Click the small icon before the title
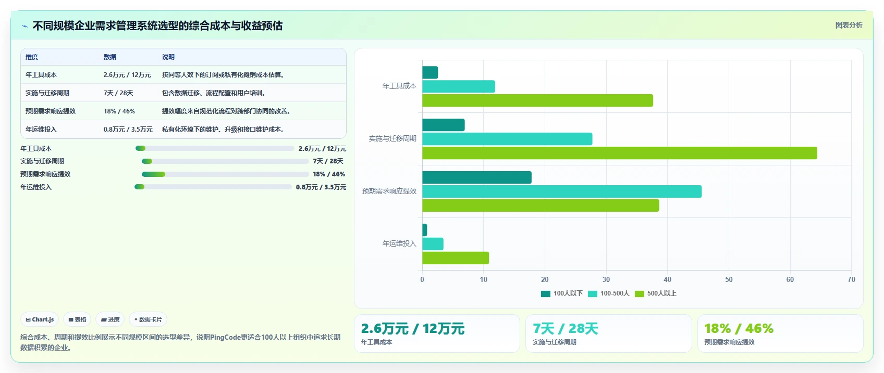The height and width of the screenshot is (373, 884). click(x=24, y=26)
